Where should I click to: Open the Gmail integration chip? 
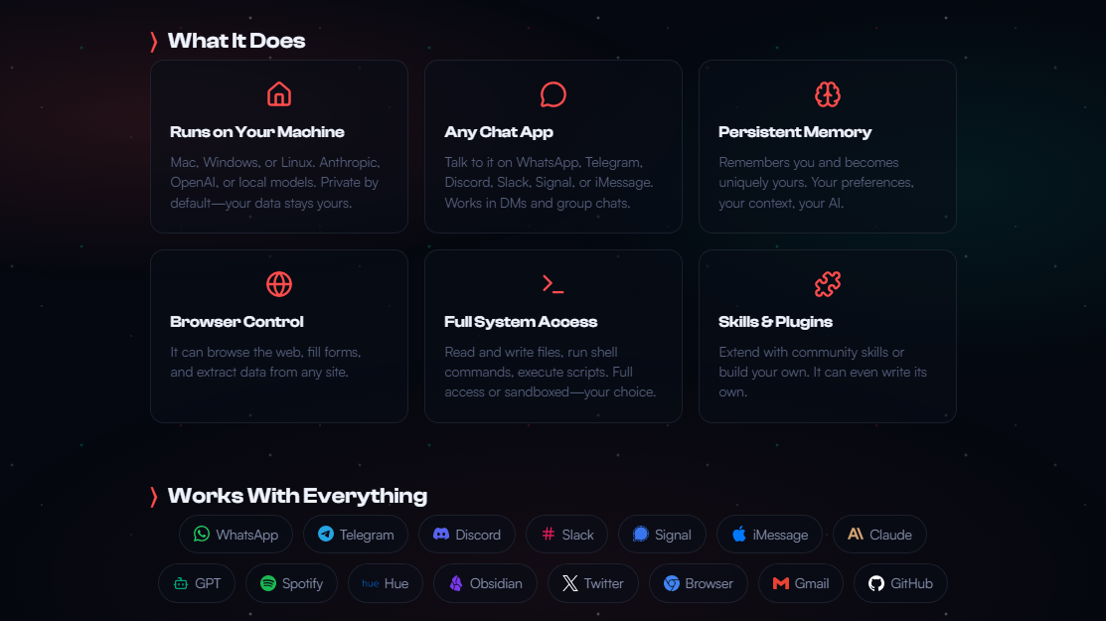pyautogui.click(x=801, y=583)
